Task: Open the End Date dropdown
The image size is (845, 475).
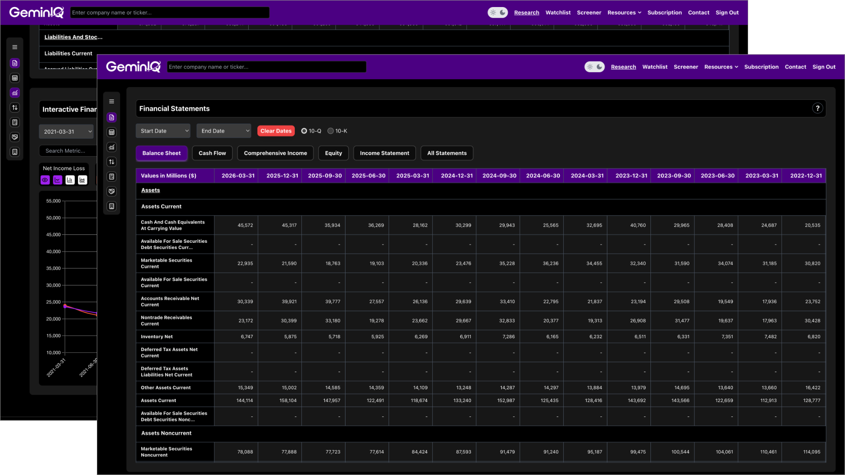Action: pos(224,131)
